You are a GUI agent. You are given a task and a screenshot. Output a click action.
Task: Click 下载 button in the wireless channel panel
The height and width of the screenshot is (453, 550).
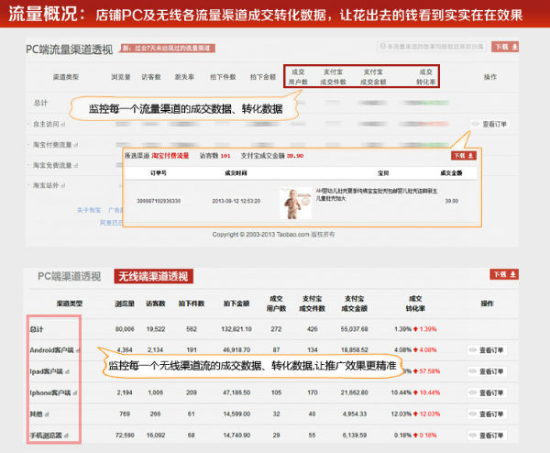coord(501,274)
